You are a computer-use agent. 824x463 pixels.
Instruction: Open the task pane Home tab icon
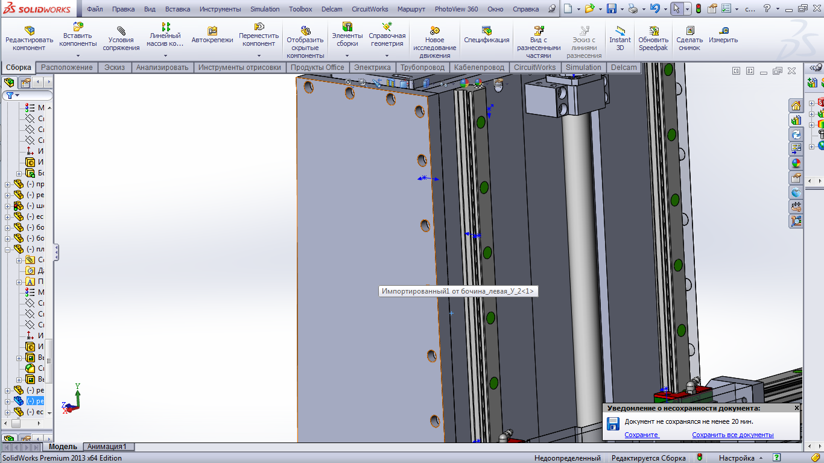(796, 106)
